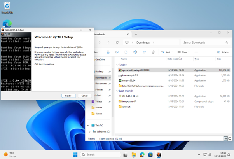Collapse the Today group header
234x159 pixels.
[x=117, y=65]
